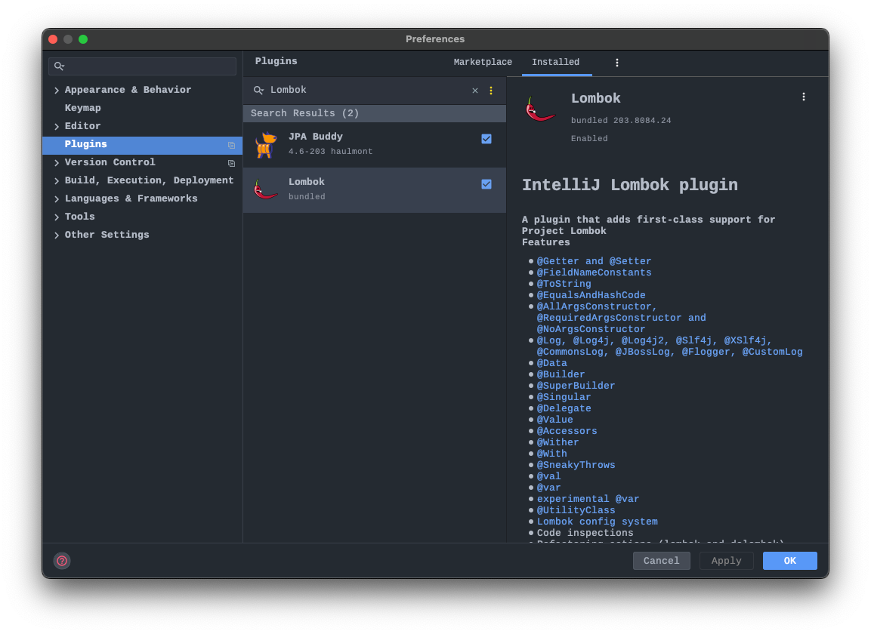The height and width of the screenshot is (634, 871).
Task: Expand the Editor settings node
Action: tap(57, 127)
